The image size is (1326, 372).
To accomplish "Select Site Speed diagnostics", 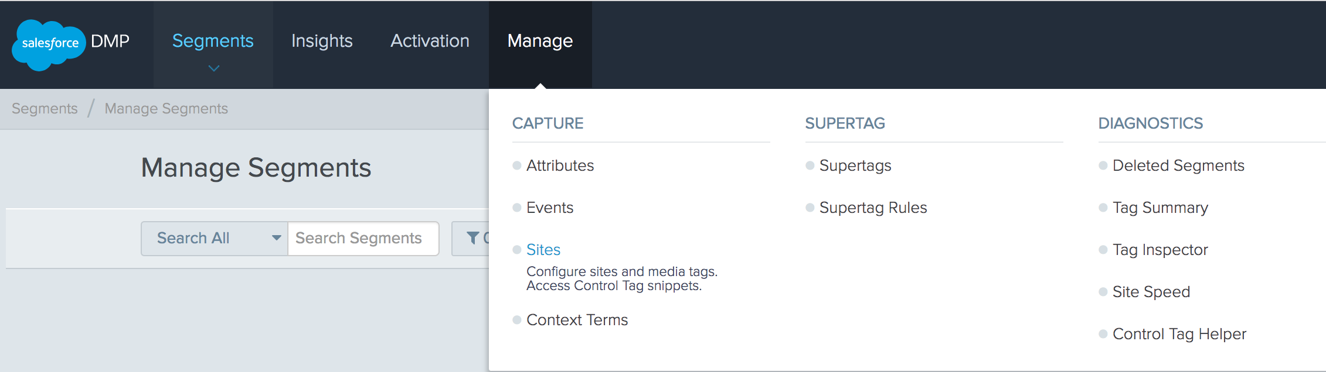I will 1151,292.
